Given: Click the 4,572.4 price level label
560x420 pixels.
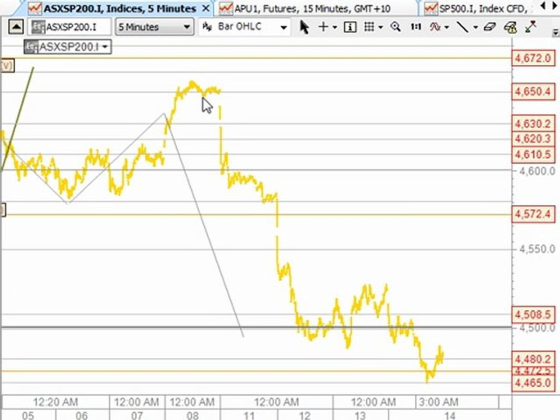Looking at the screenshot, I should (x=533, y=214).
